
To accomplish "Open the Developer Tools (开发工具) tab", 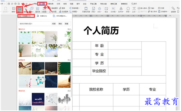I will (93, 4).
